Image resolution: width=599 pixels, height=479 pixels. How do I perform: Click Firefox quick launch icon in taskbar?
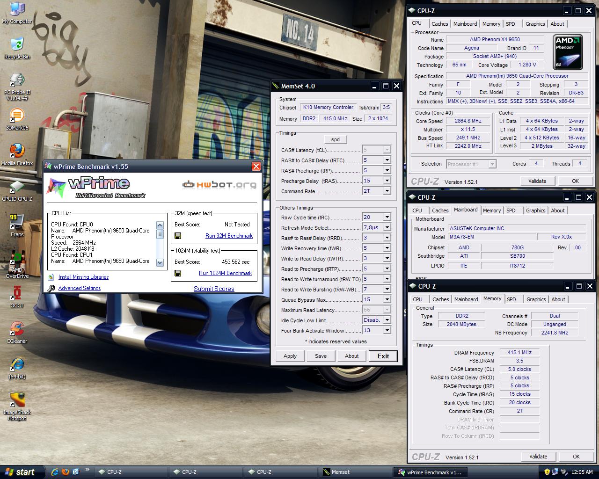click(65, 472)
